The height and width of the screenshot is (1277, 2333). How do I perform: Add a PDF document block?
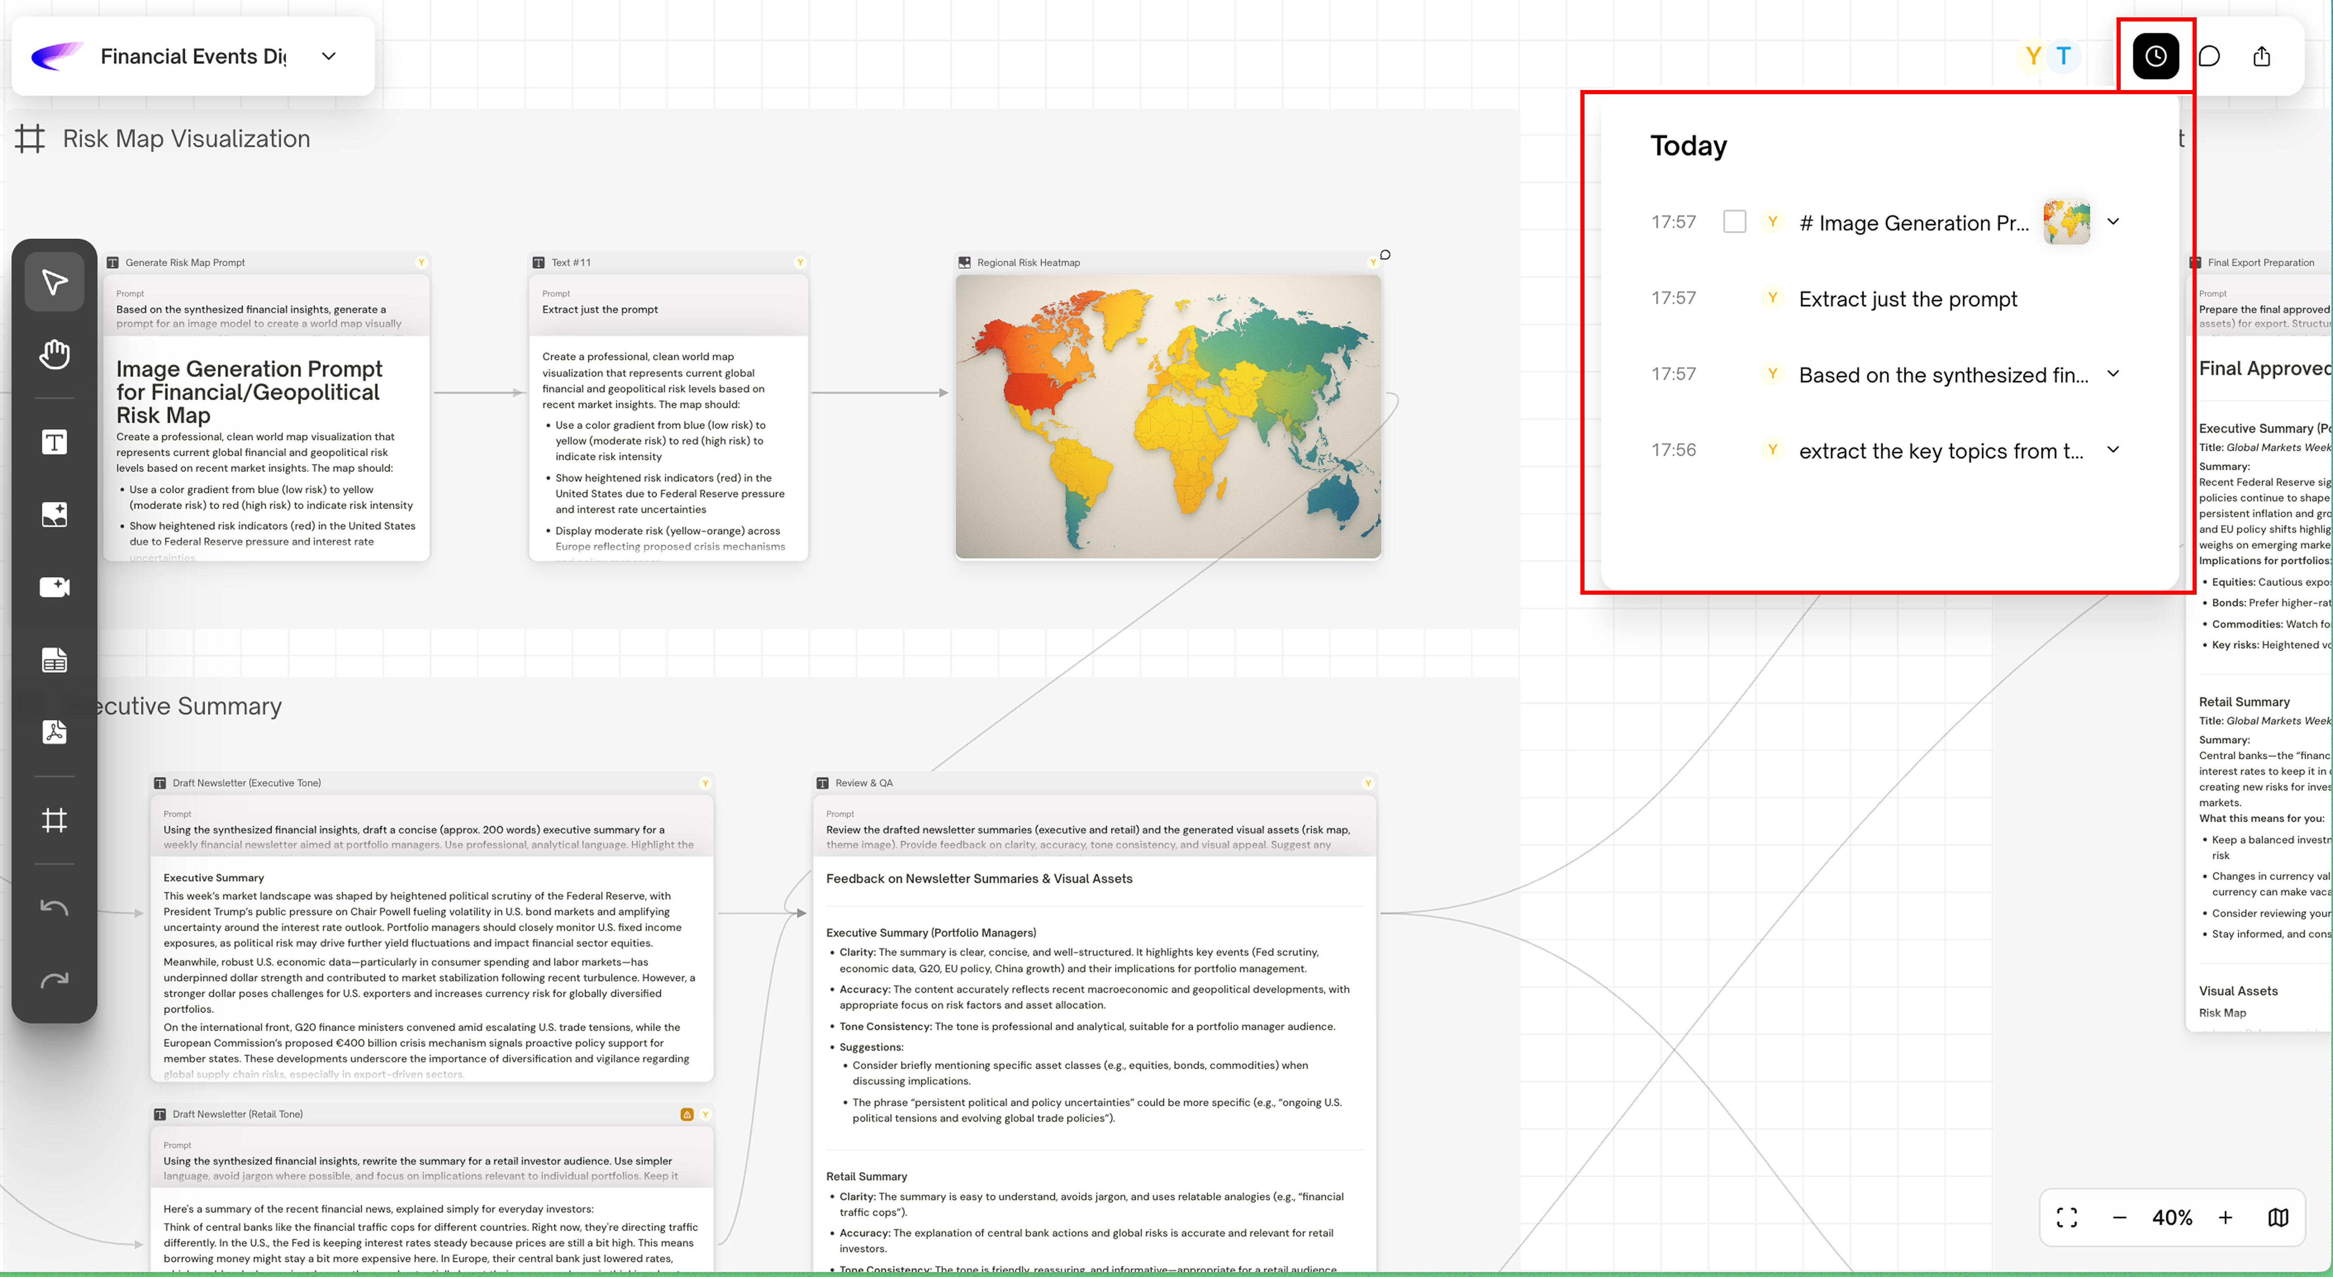(x=55, y=732)
